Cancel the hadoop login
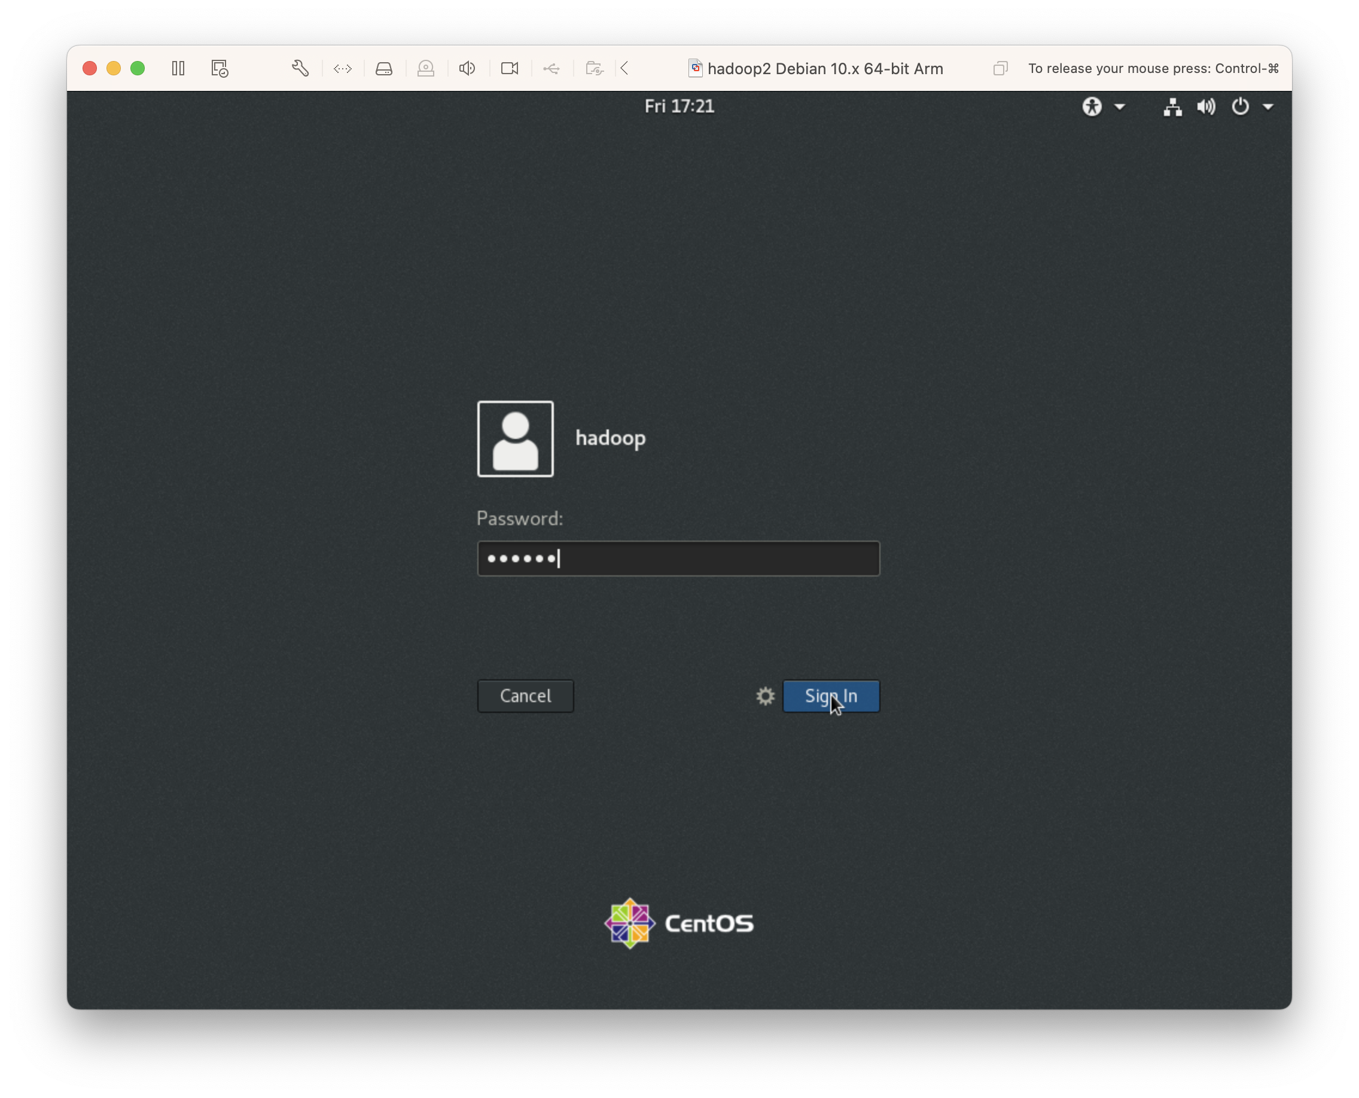Viewport: 1359px width, 1098px height. click(x=525, y=696)
